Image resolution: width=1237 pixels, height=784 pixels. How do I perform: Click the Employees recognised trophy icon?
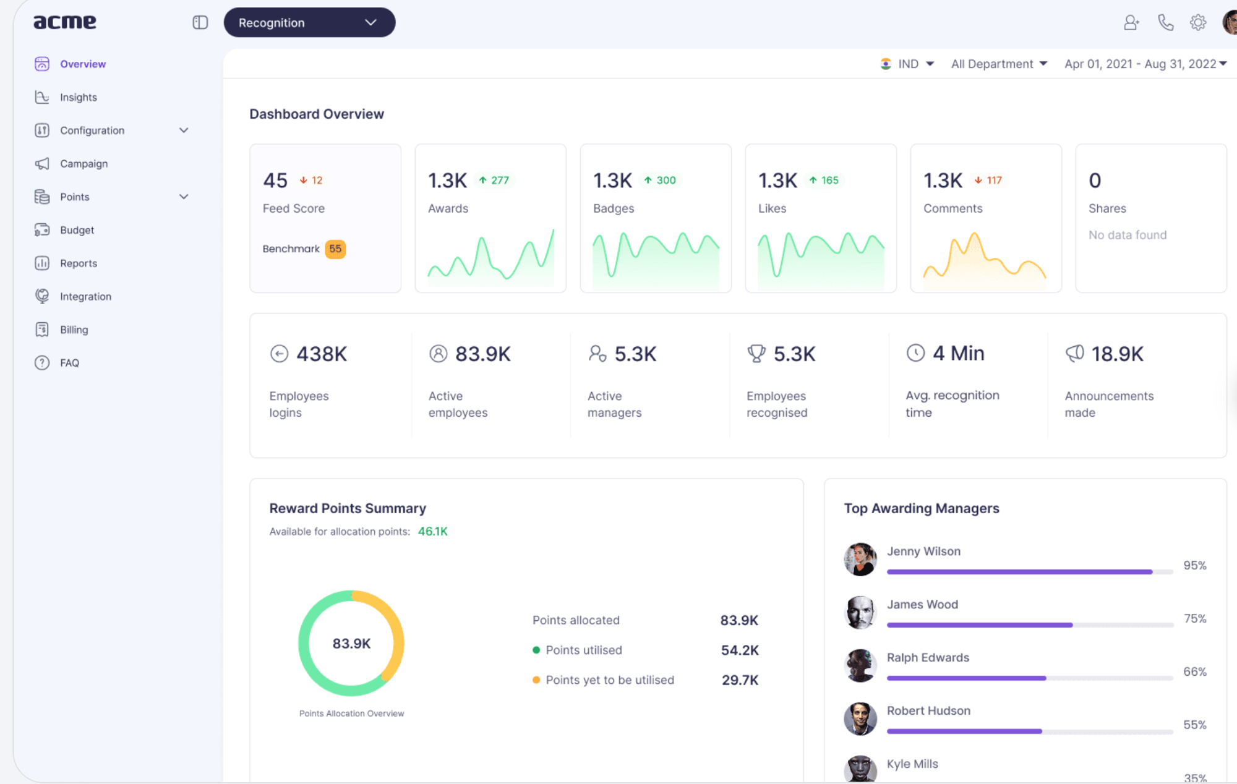click(x=756, y=354)
